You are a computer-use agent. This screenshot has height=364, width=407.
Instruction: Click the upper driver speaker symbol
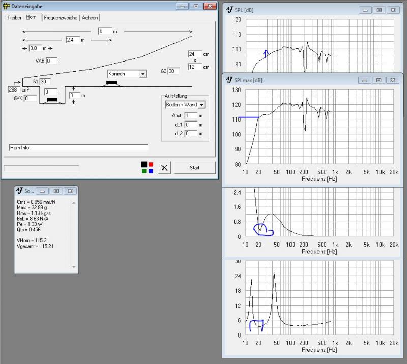(111, 83)
